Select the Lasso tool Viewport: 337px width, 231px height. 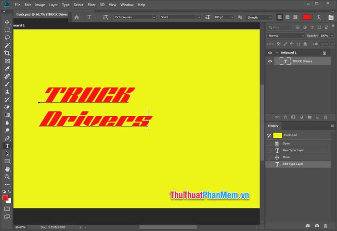[7, 37]
